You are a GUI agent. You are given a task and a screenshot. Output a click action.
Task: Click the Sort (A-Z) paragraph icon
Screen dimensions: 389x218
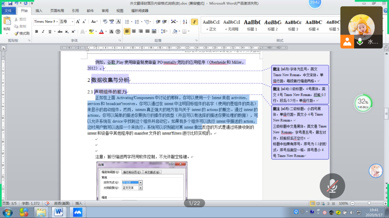(185, 22)
